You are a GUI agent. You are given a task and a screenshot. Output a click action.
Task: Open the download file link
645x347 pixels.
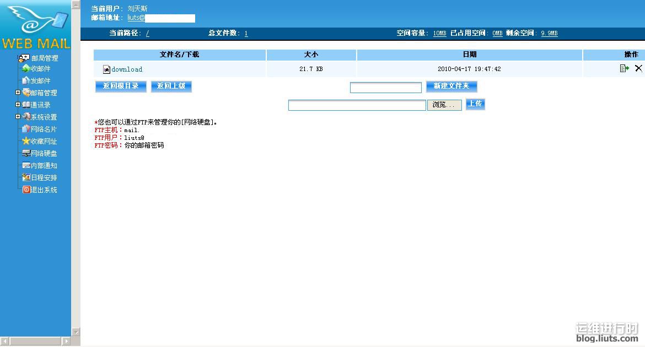(127, 69)
